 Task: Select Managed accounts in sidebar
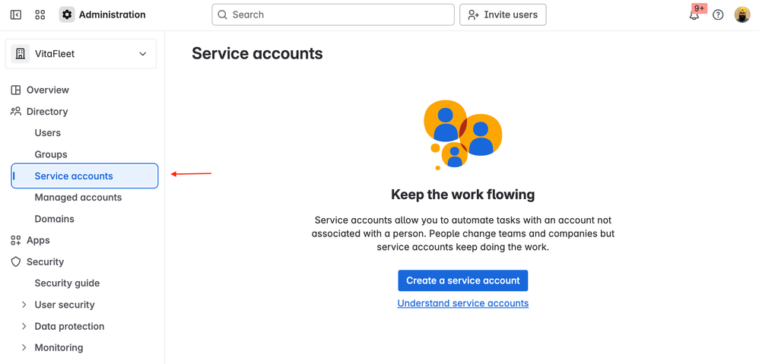click(x=78, y=198)
